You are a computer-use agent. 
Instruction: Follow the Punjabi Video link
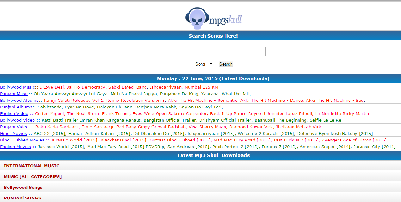(14, 127)
